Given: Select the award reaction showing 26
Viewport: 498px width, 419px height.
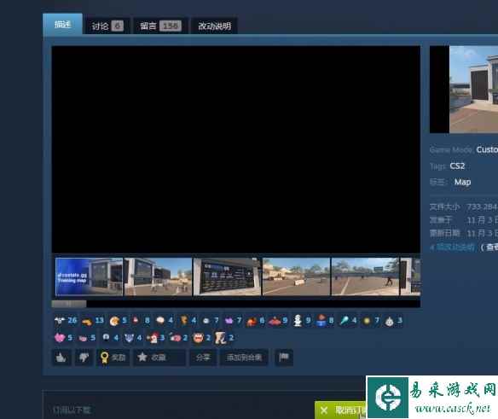Looking at the screenshot, I should [66, 321].
